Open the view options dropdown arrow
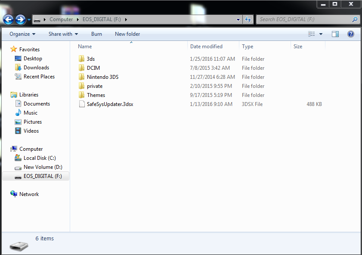 click(321, 34)
